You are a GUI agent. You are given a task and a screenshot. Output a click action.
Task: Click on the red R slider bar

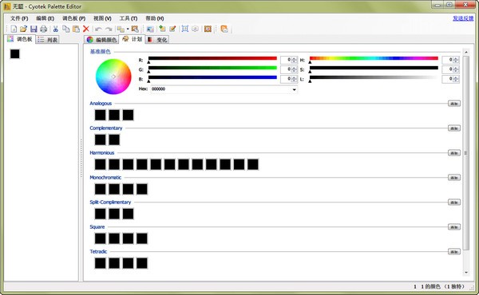point(212,58)
